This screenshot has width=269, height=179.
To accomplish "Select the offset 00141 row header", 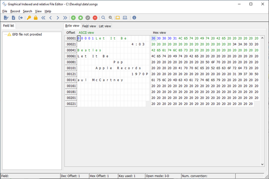I will click(71, 80).
